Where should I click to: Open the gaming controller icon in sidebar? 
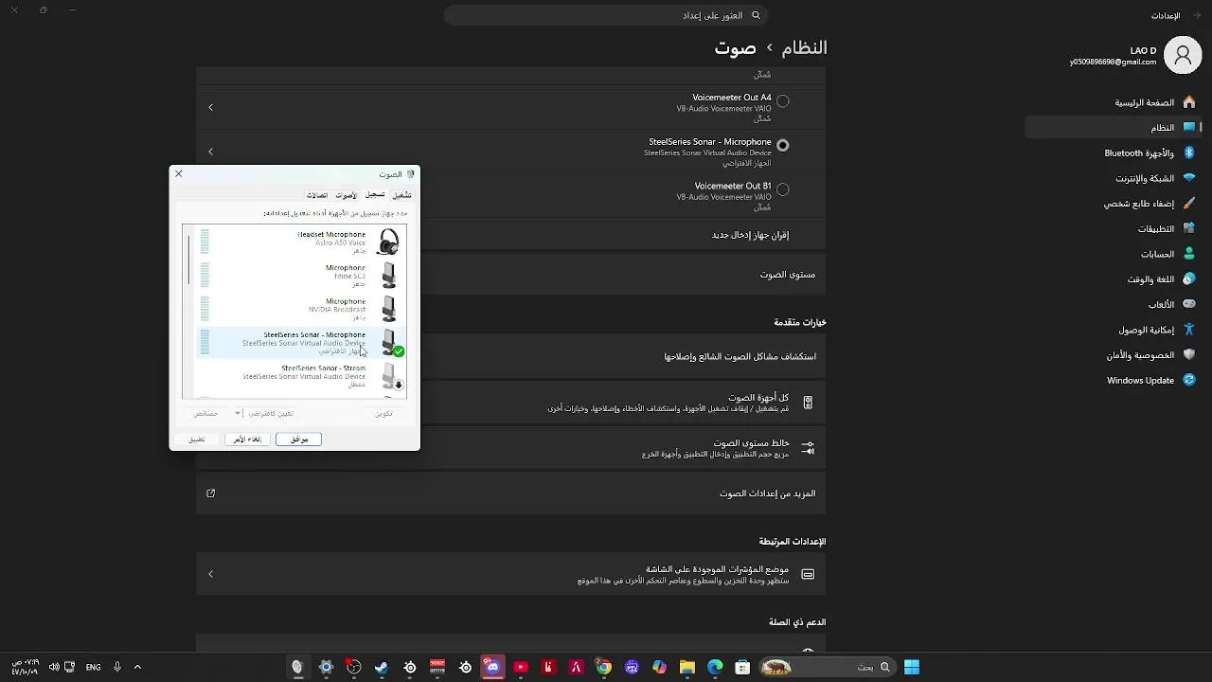(1189, 304)
